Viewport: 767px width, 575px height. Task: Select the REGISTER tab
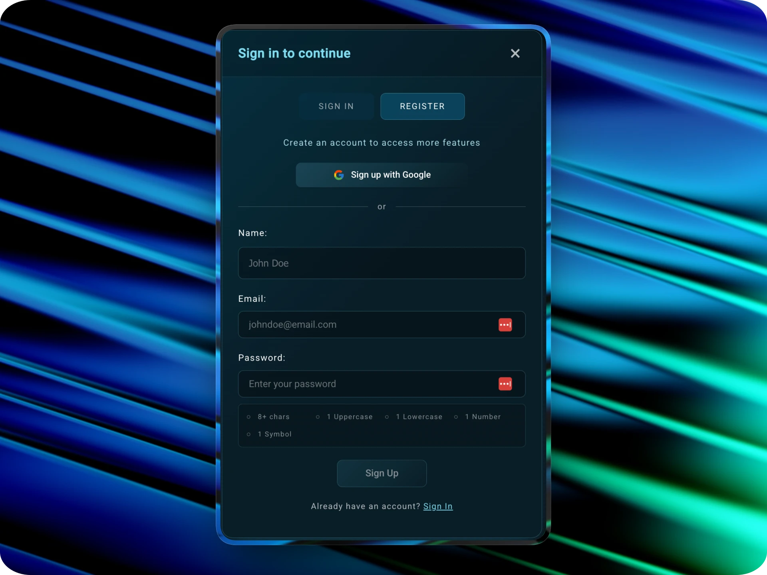tap(422, 106)
